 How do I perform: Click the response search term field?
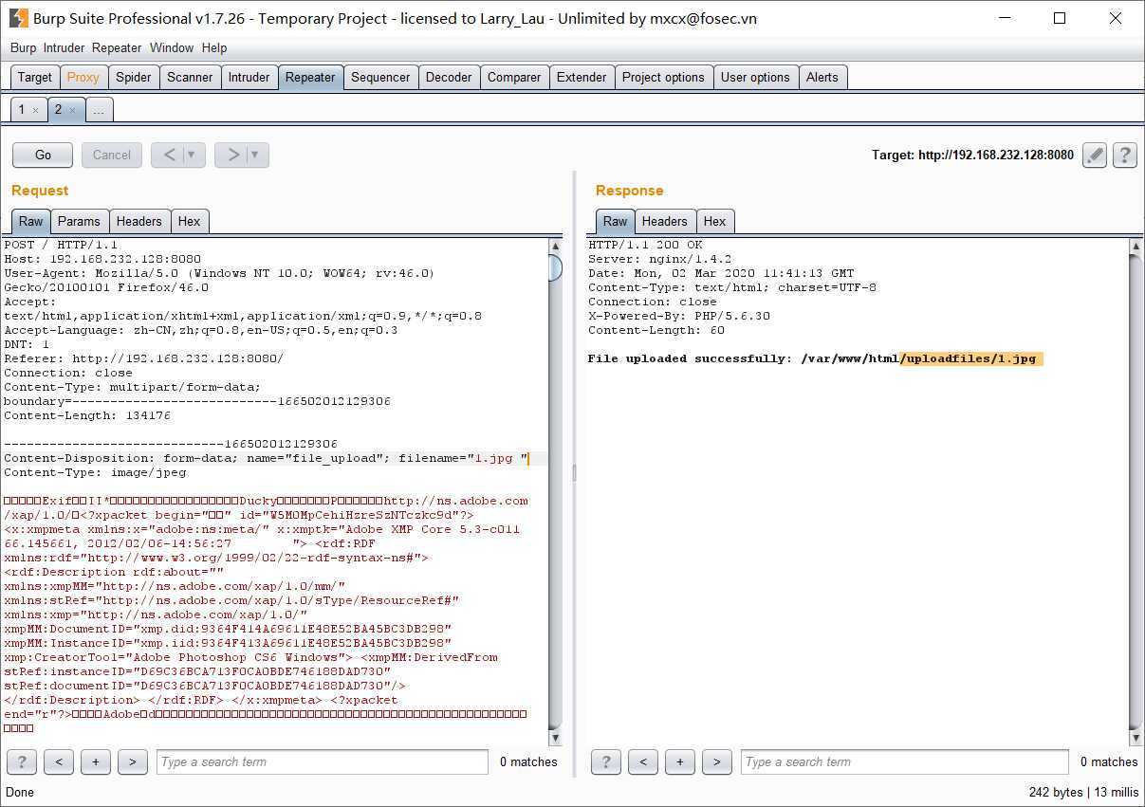904,761
